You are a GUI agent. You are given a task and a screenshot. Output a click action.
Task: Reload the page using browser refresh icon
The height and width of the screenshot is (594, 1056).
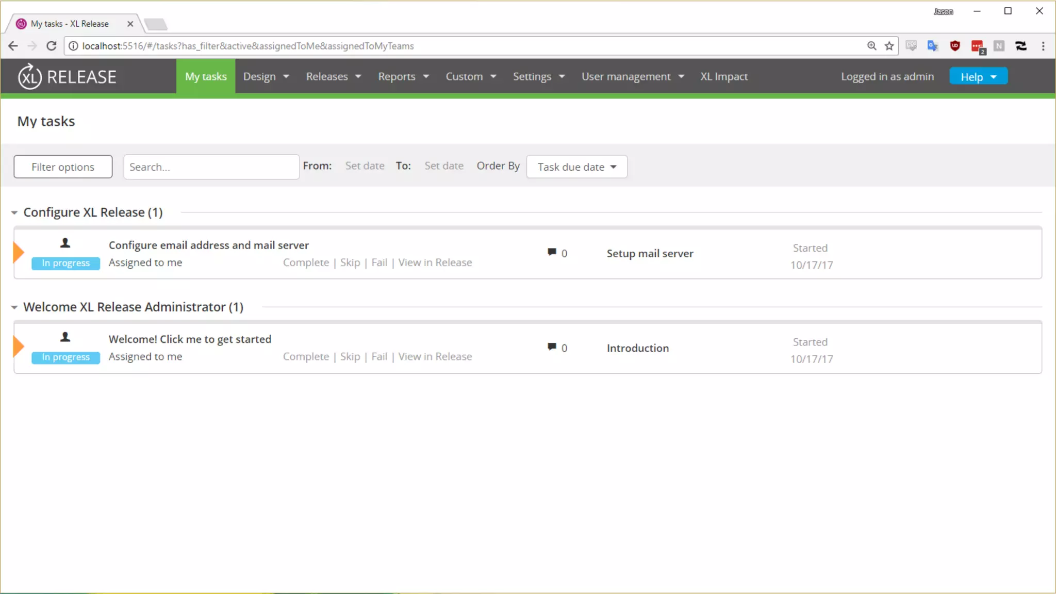(x=51, y=46)
